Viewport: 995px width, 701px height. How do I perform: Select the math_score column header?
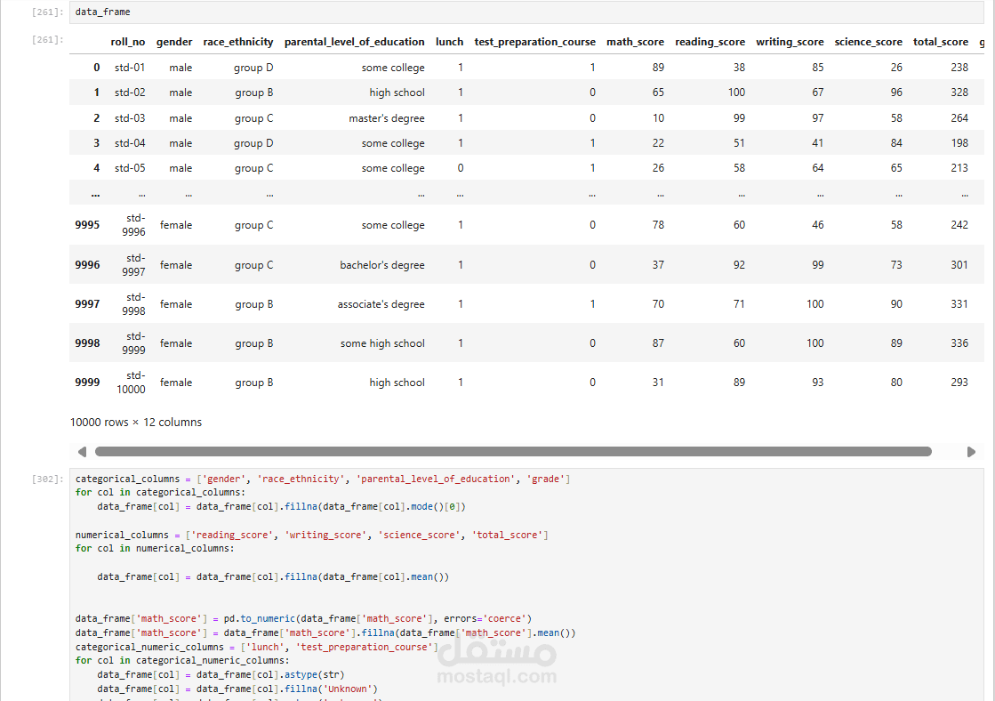635,42
